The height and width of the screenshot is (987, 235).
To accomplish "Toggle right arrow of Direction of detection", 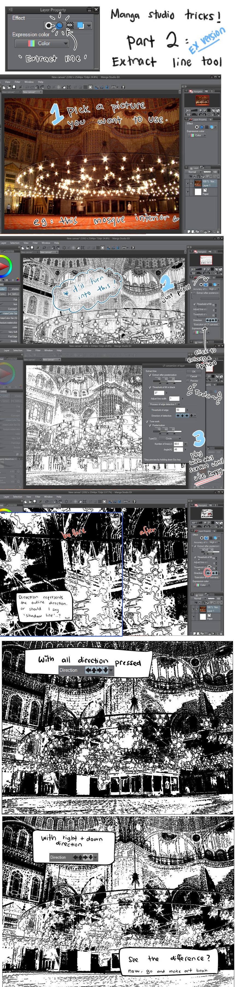I will coord(187,416).
